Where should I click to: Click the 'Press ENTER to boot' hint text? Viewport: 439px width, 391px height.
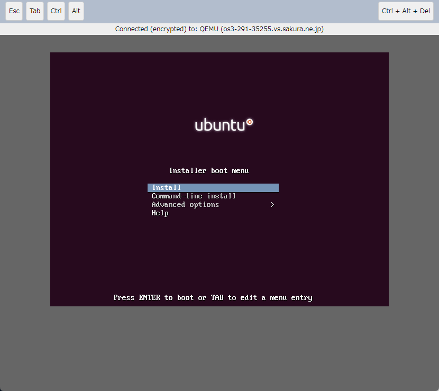point(213,298)
